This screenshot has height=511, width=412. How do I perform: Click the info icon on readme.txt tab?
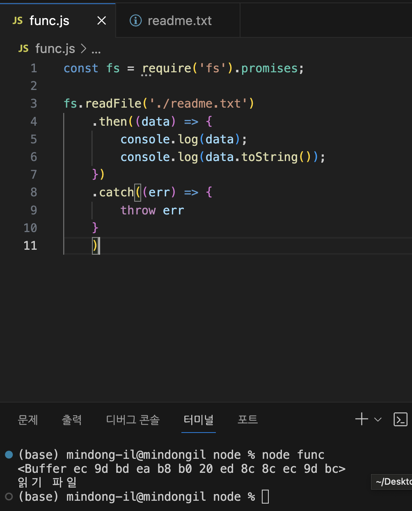click(135, 21)
